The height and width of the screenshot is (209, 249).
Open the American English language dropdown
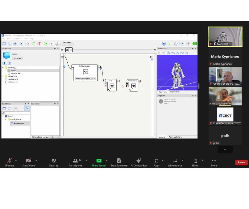point(86,79)
